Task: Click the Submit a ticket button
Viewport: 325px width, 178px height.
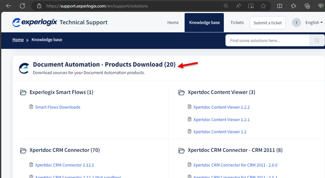Action: (267, 23)
